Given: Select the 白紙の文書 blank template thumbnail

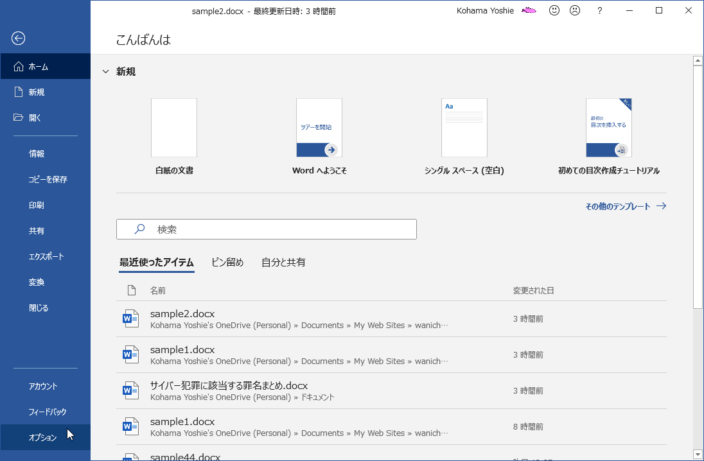Looking at the screenshot, I should point(174,128).
